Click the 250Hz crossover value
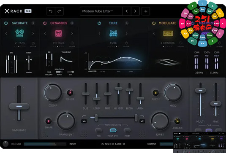This screenshot has height=153, width=226. (x=199, y=72)
